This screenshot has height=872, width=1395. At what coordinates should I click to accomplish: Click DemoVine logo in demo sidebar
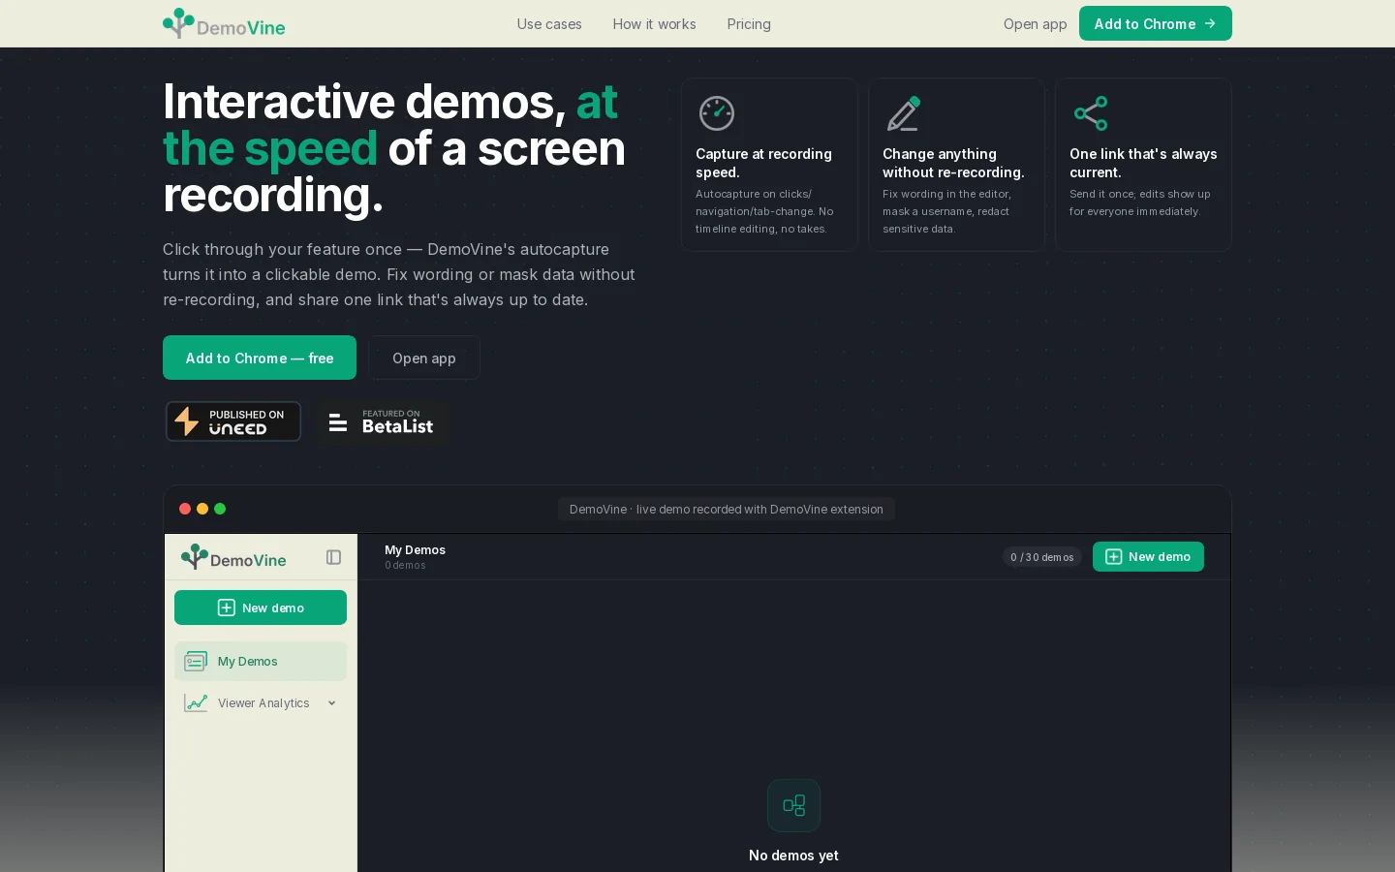[233, 557]
